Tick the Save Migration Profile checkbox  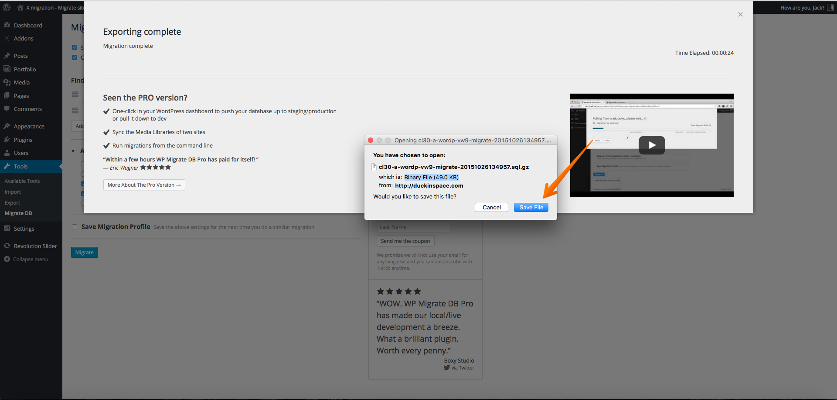coord(75,227)
